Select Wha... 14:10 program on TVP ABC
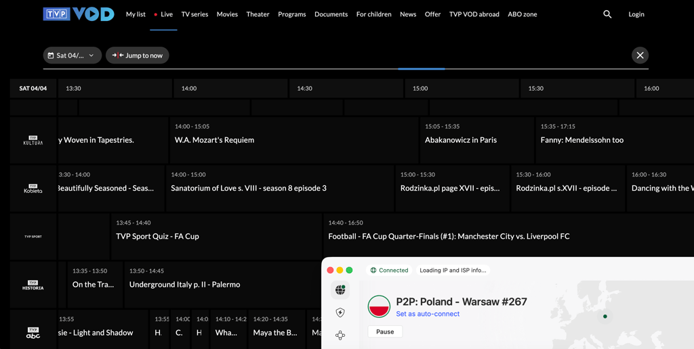The width and height of the screenshot is (694, 349). pyautogui.click(x=229, y=329)
